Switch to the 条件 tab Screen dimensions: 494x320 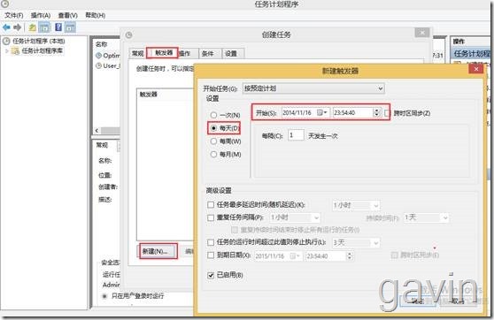point(208,54)
